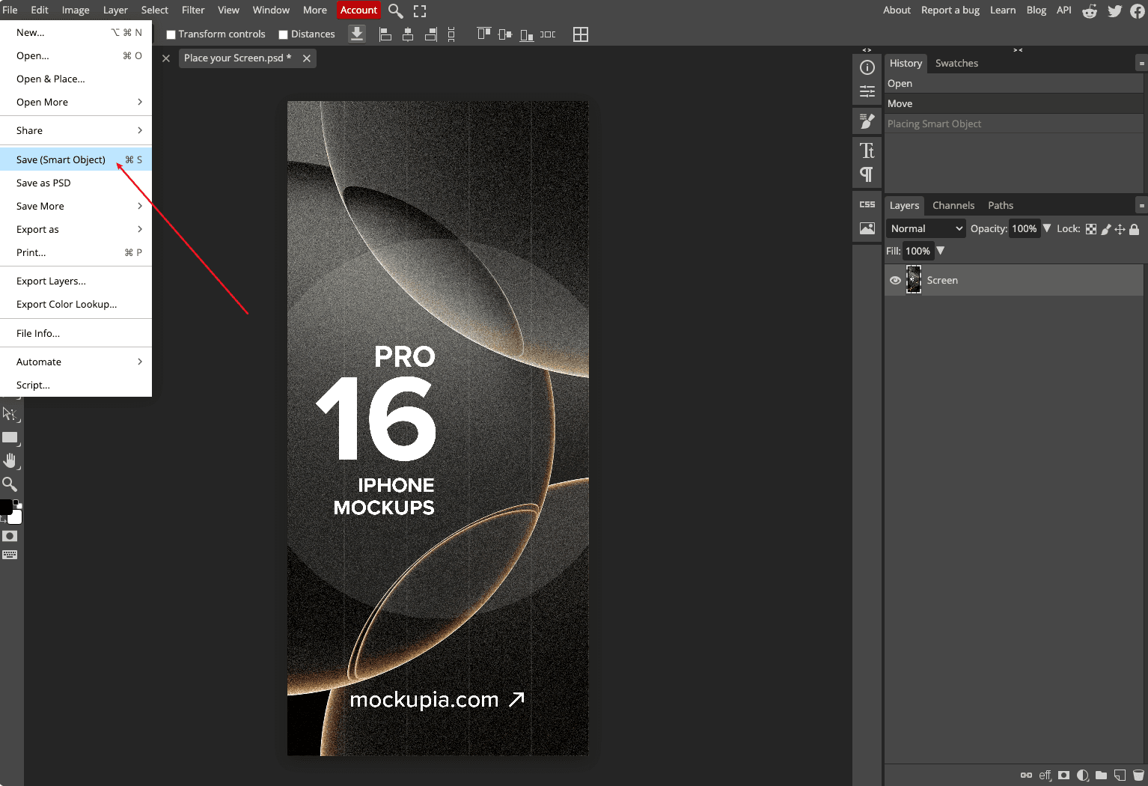Click the layer effects 'eff' icon
Viewport: 1148px width, 786px height.
[x=1045, y=775]
